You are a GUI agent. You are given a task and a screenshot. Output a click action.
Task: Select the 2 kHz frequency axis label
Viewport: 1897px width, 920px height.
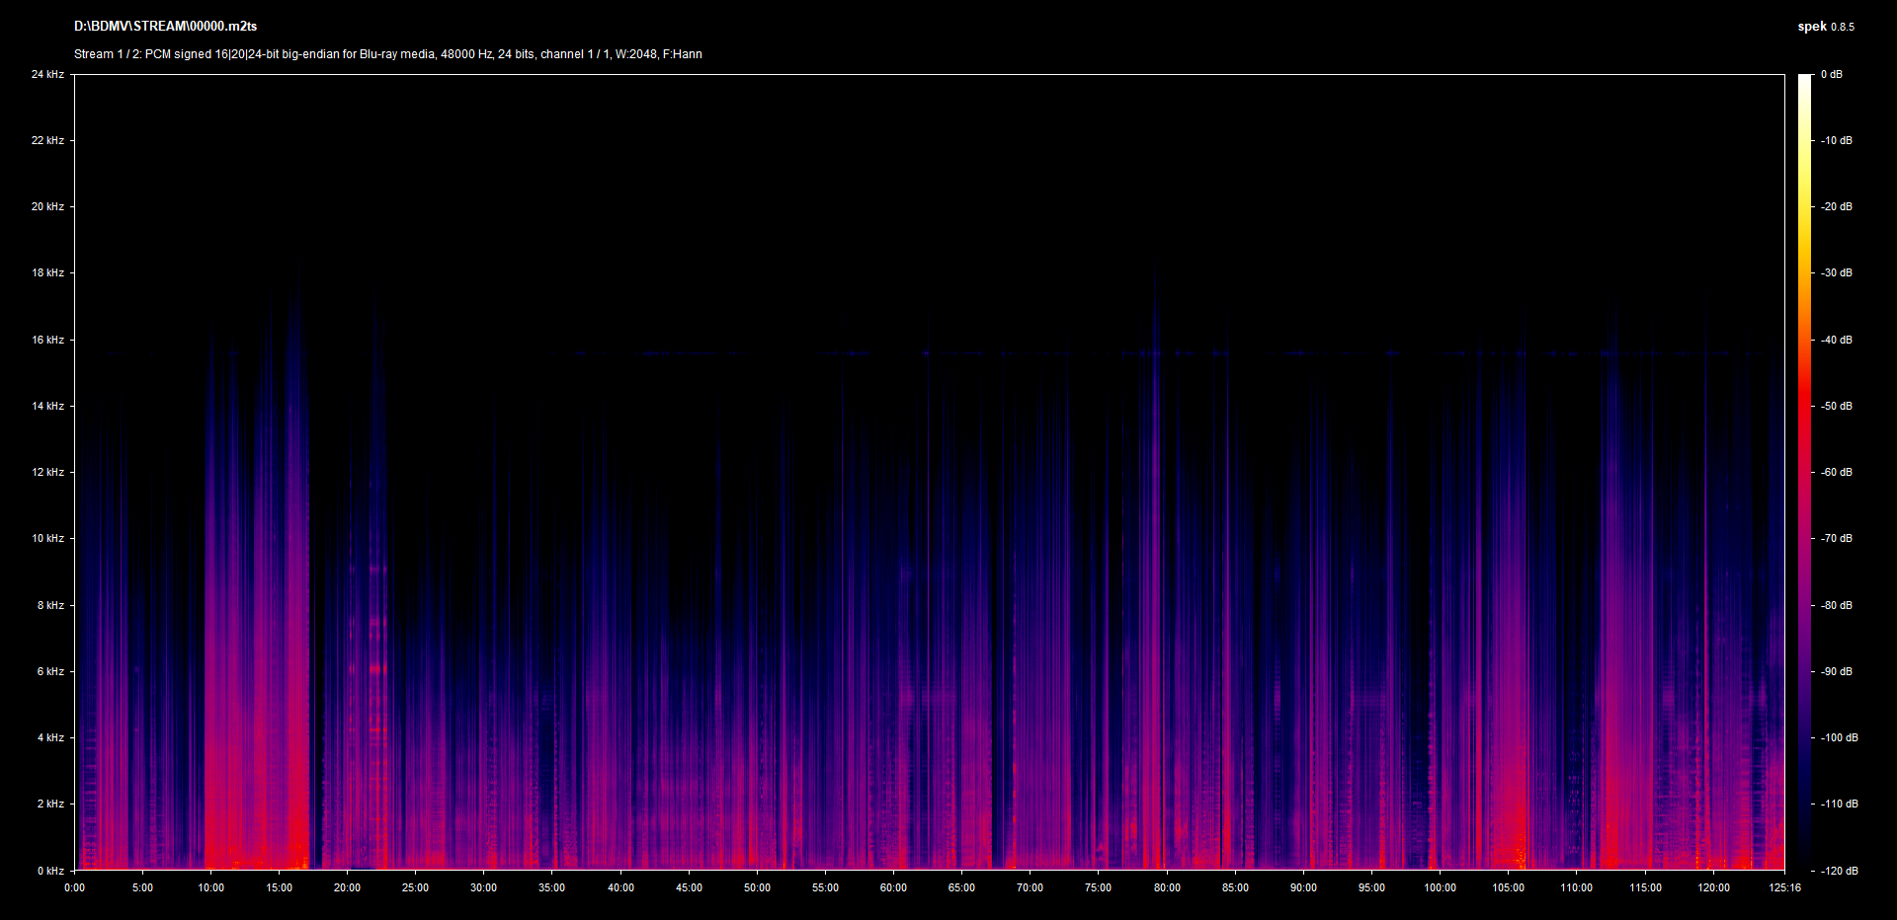50,804
